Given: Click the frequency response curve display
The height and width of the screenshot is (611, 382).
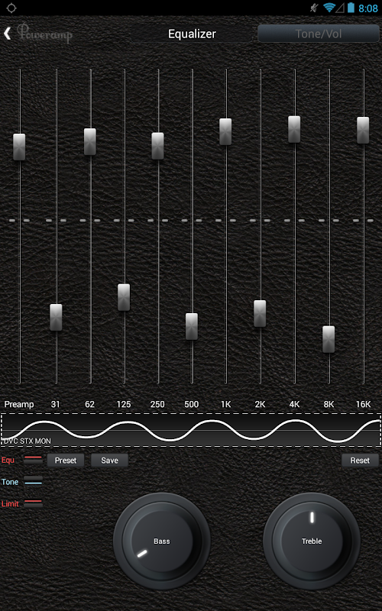Looking at the screenshot, I should point(191,430).
